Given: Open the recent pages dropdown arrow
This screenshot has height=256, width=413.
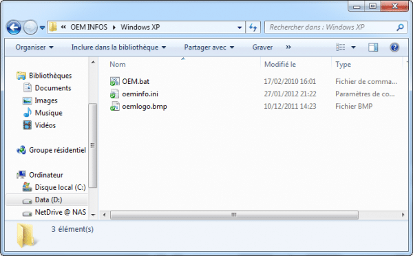Looking at the screenshot, I should [x=42, y=28].
